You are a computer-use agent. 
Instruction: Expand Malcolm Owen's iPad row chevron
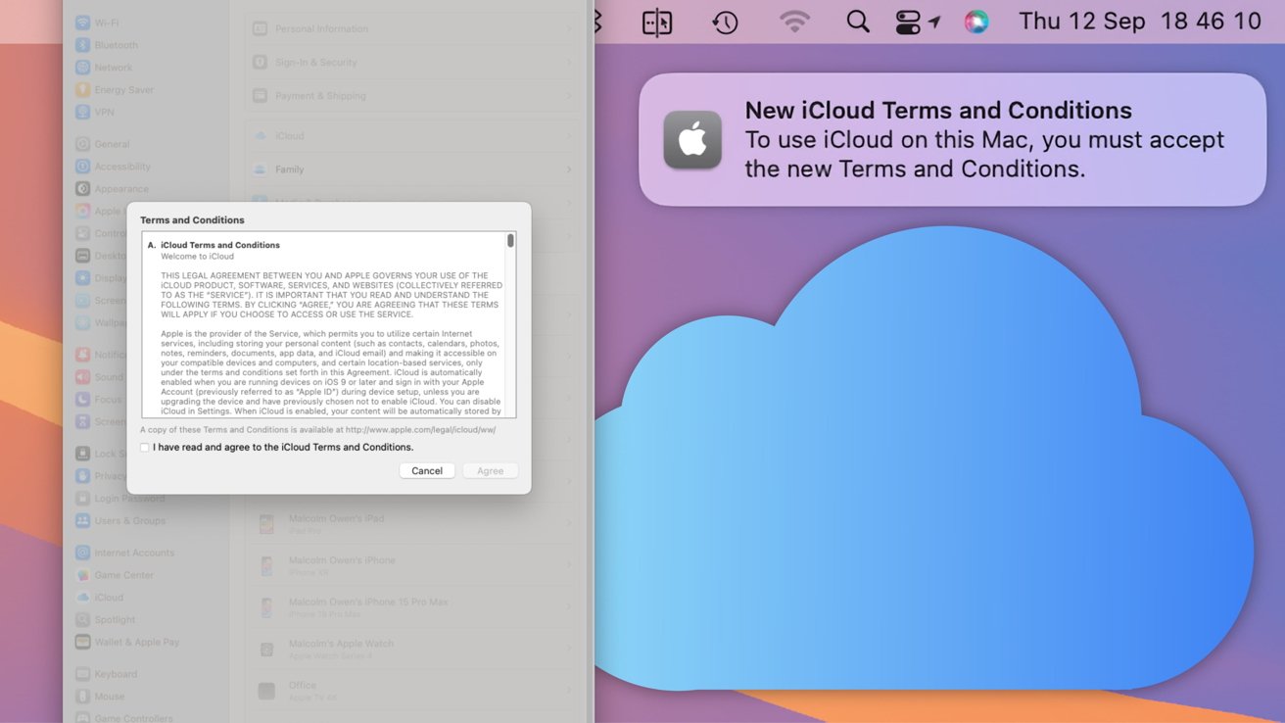tap(569, 524)
